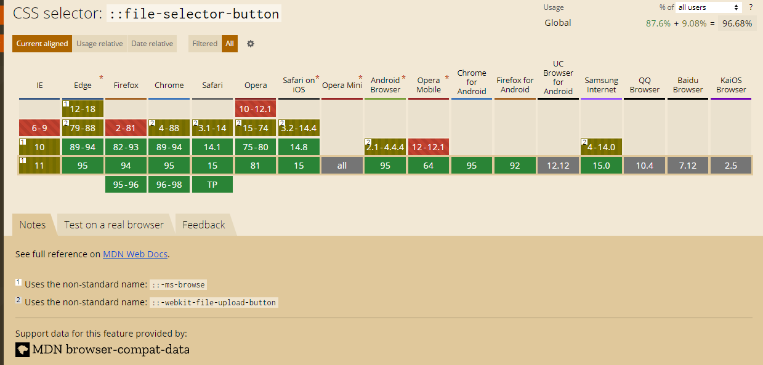This screenshot has height=365, width=763.
Task: Select the iOS Safari 3.2-14.4 cell
Action: pos(299,128)
